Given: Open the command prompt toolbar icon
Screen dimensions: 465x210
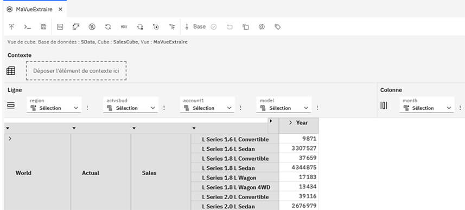Looking at the screenshot, I should (28, 27).
